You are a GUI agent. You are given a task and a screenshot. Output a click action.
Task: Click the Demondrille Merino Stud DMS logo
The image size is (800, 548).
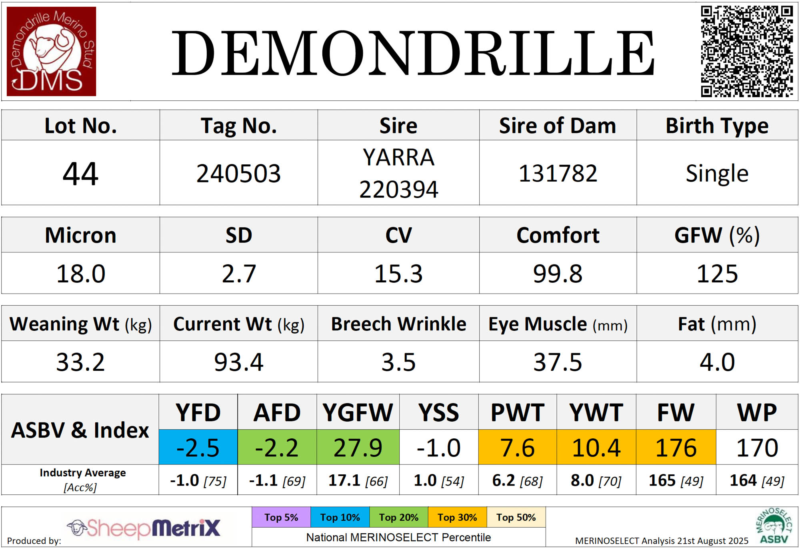pyautogui.click(x=51, y=51)
